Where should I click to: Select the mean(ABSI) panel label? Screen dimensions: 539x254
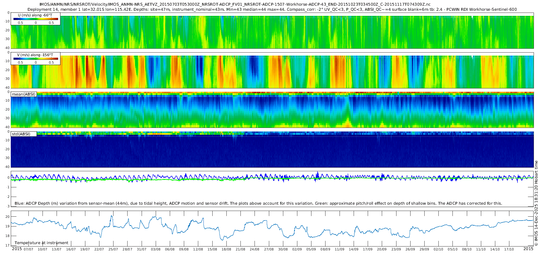click(x=24, y=94)
